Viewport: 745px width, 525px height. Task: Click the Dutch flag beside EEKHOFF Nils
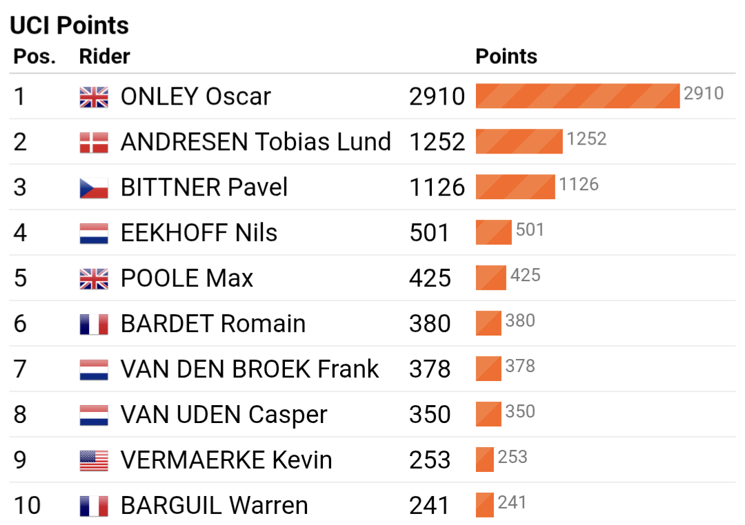(x=94, y=233)
